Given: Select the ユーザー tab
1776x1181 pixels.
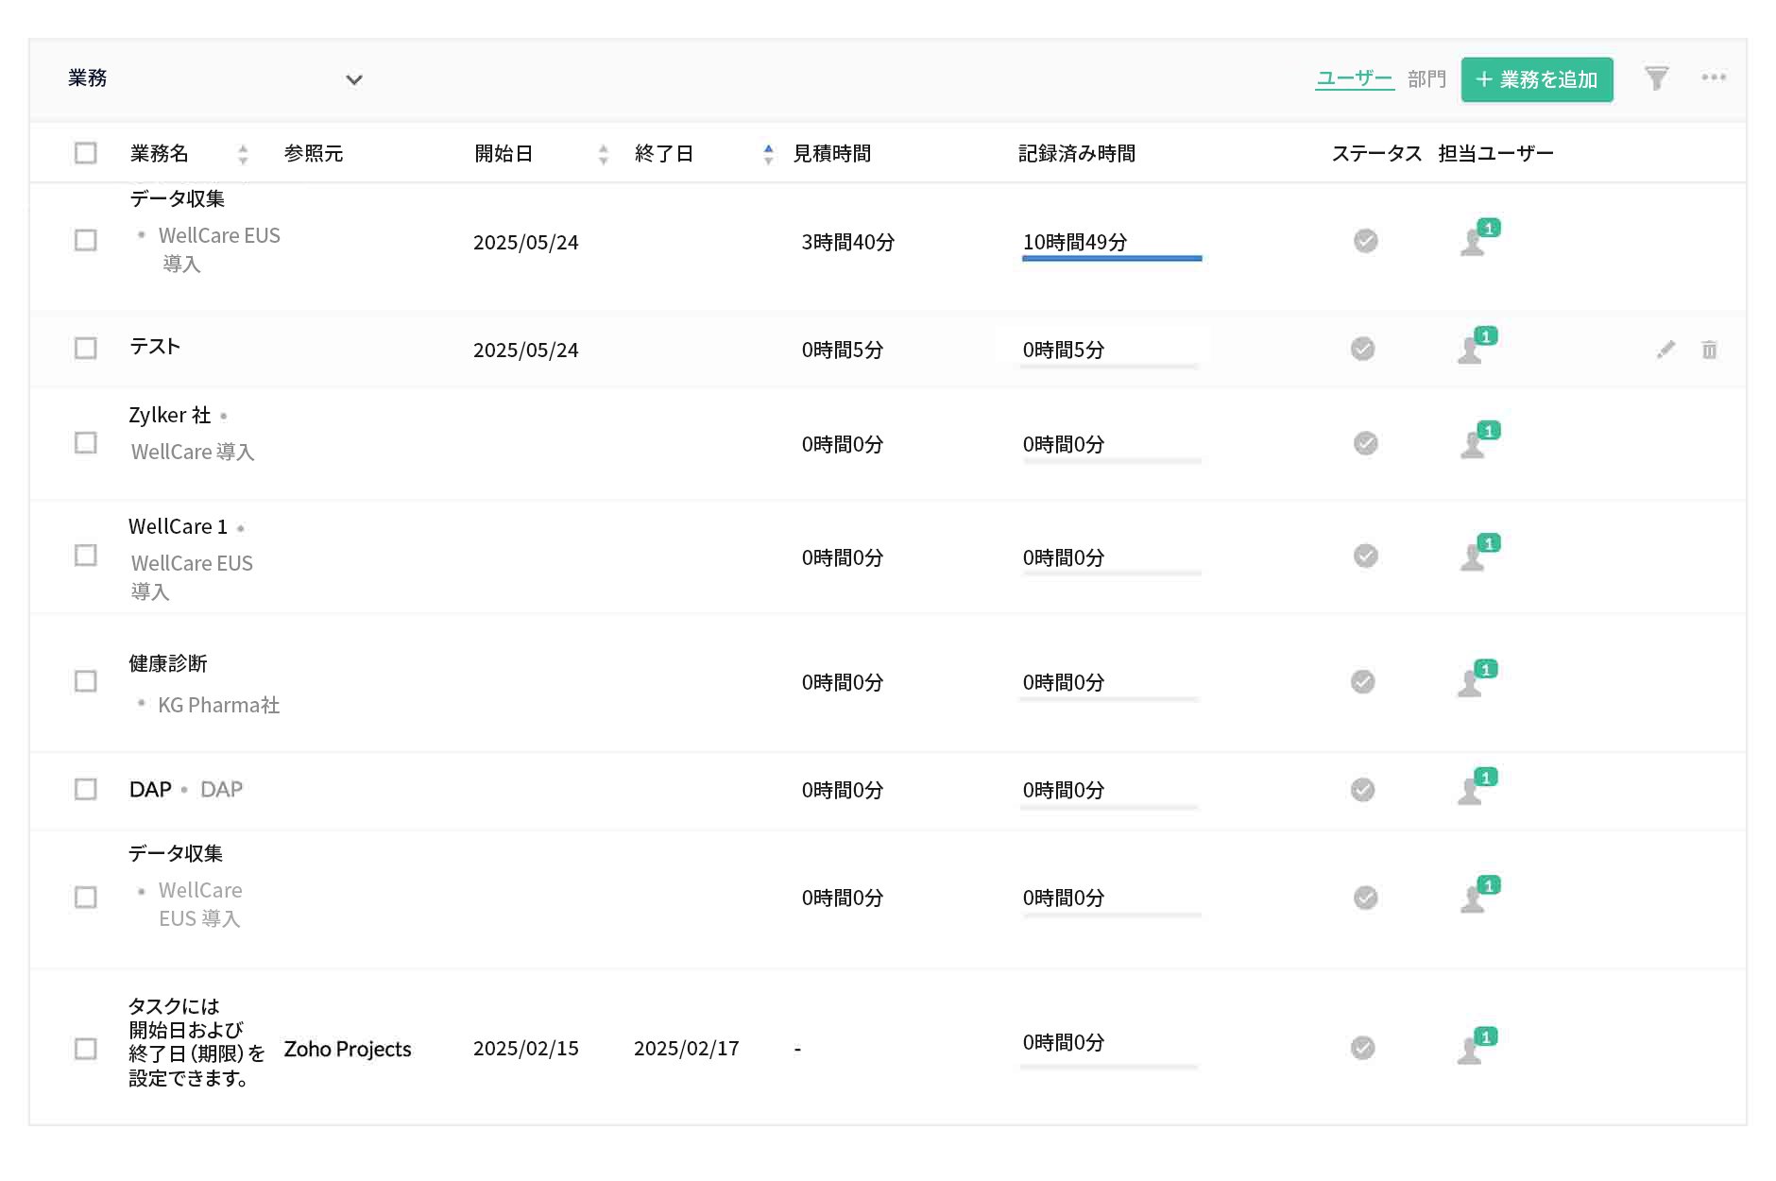Looking at the screenshot, I should [1354, 78].
